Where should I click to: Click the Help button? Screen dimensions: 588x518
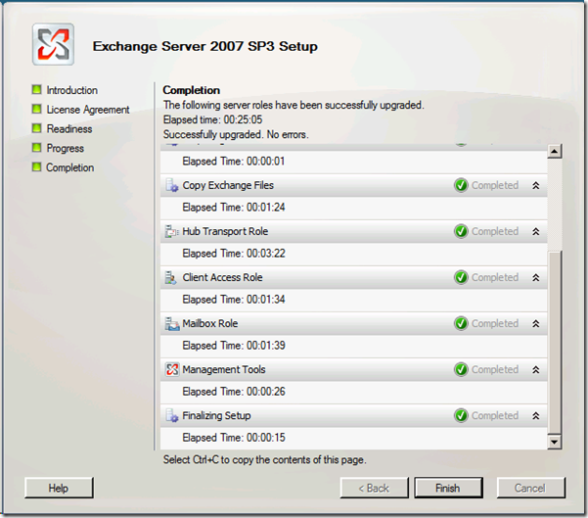pos(59,488)
